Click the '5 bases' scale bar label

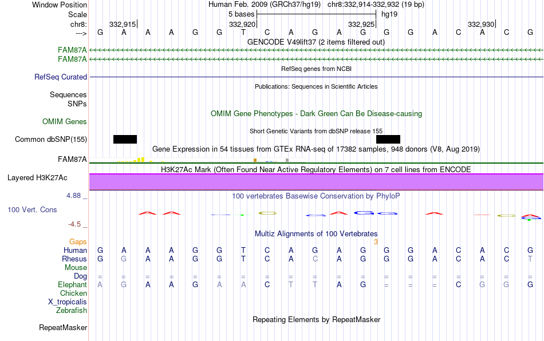tap(241, 14)
